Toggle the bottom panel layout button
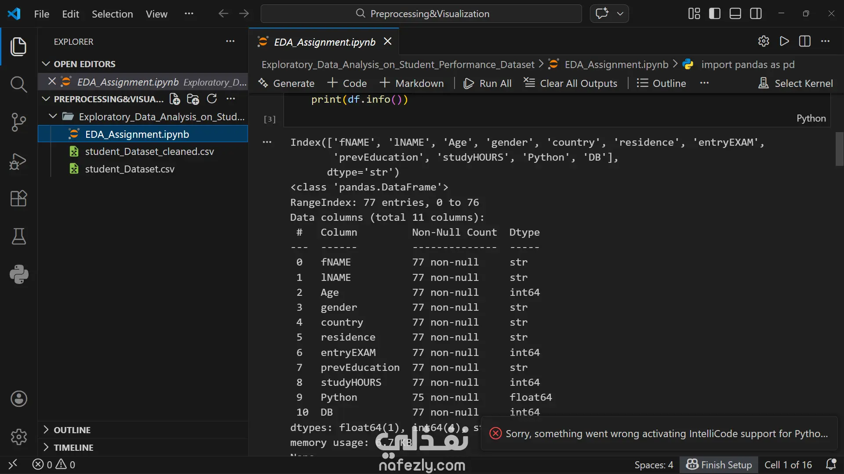Image resolution: width=844 pixels, height=474 pixels. click(735, 14)
